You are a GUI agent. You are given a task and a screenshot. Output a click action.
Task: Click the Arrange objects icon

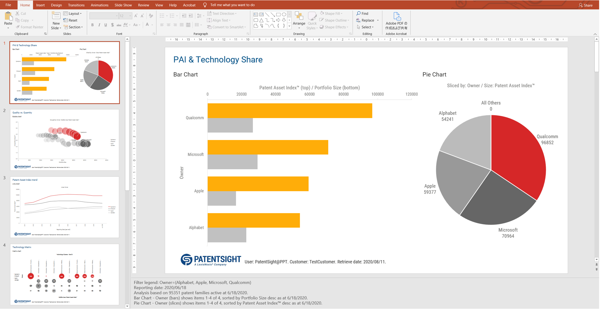point(299,16)
